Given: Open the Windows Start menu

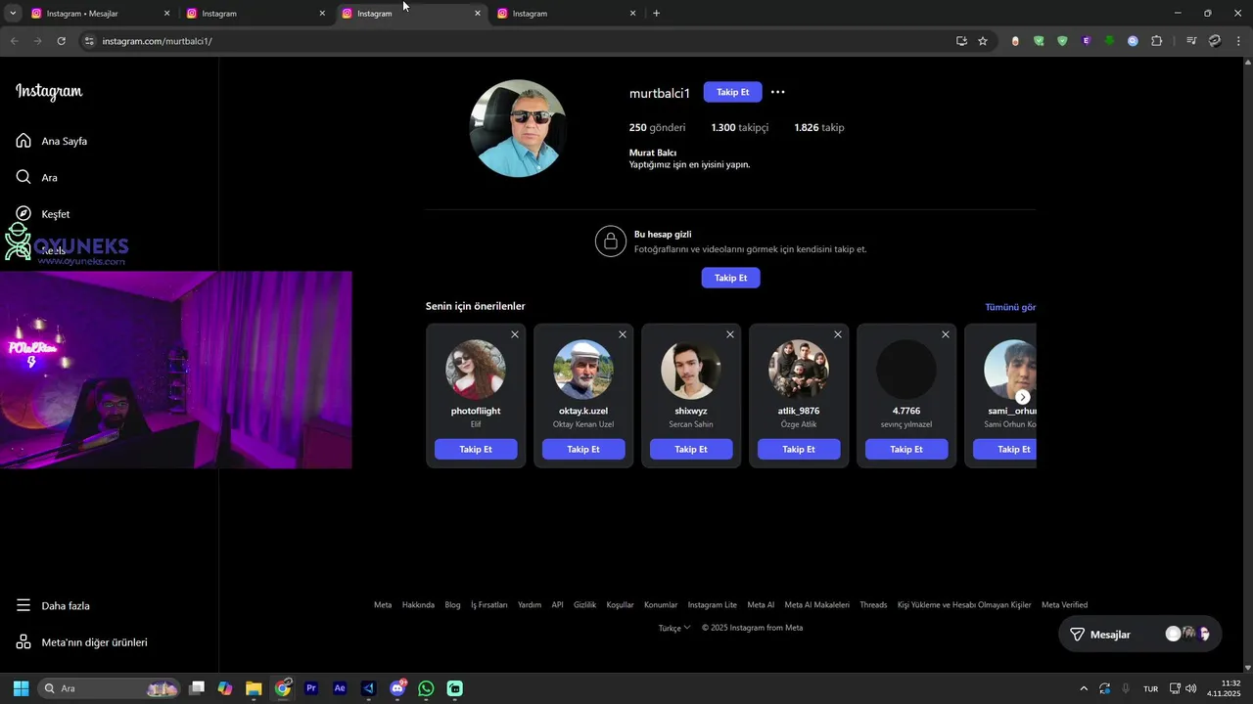Looking at the screenshot, I should coord(21,688).
